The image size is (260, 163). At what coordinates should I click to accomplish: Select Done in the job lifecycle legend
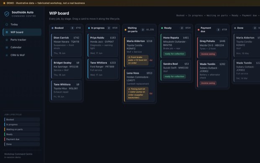[x=22, y=144]
